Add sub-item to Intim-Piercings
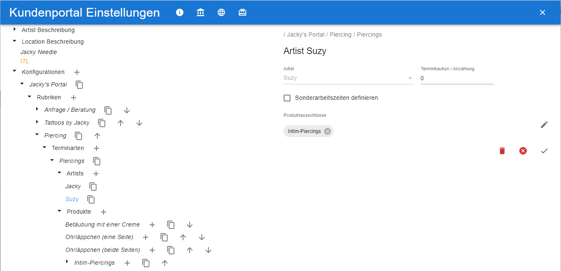Screen dimensions: 561x271 pos(127,263)
